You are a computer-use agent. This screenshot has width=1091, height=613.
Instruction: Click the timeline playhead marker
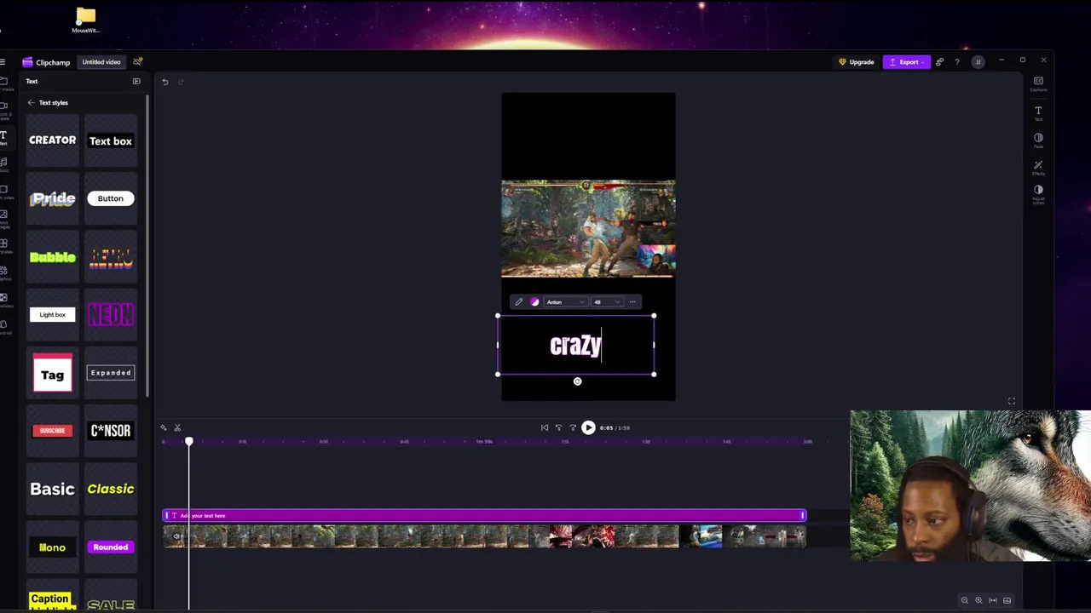pos(189,441)
